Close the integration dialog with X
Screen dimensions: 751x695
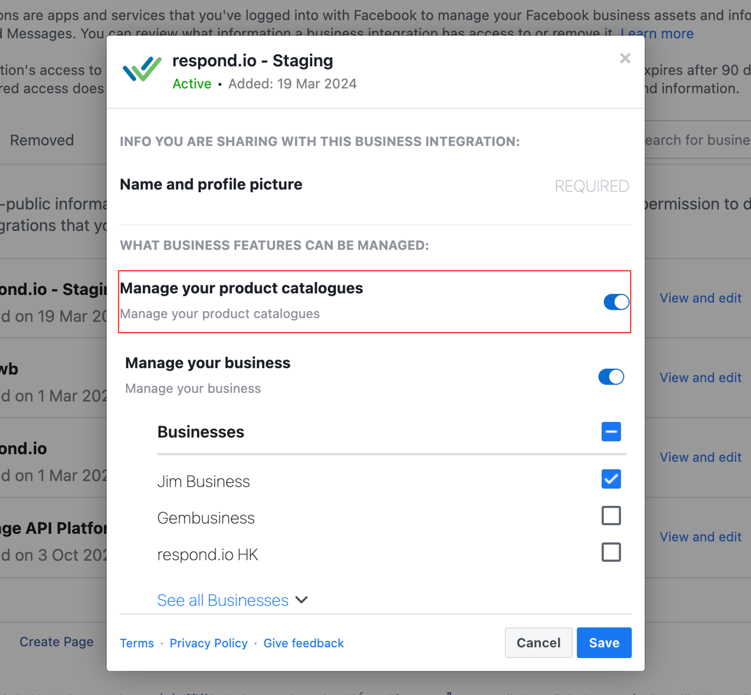(x=624, y=59)
